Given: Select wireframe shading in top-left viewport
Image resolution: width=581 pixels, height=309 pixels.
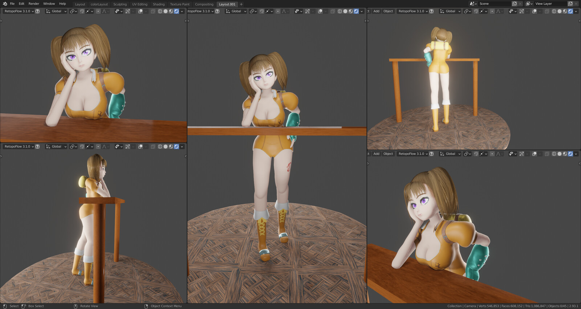Looking at the screenshot, I should (160, 11).
